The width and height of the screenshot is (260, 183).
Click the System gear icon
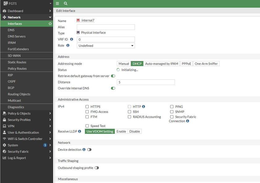tap(4, 145)
